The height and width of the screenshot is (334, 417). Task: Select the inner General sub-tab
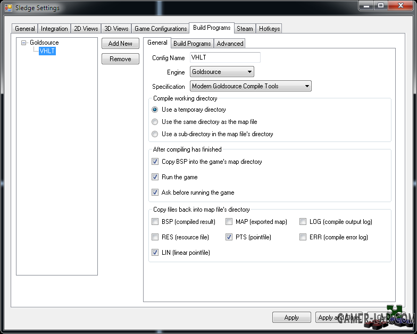pos(157,43)
